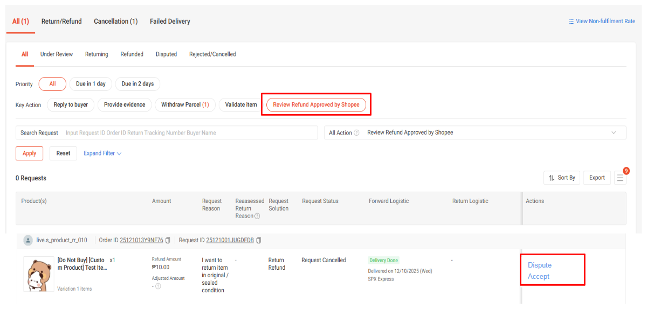Open the export list icon with badge 9
647x309 pixels.
tap(620, 178)
